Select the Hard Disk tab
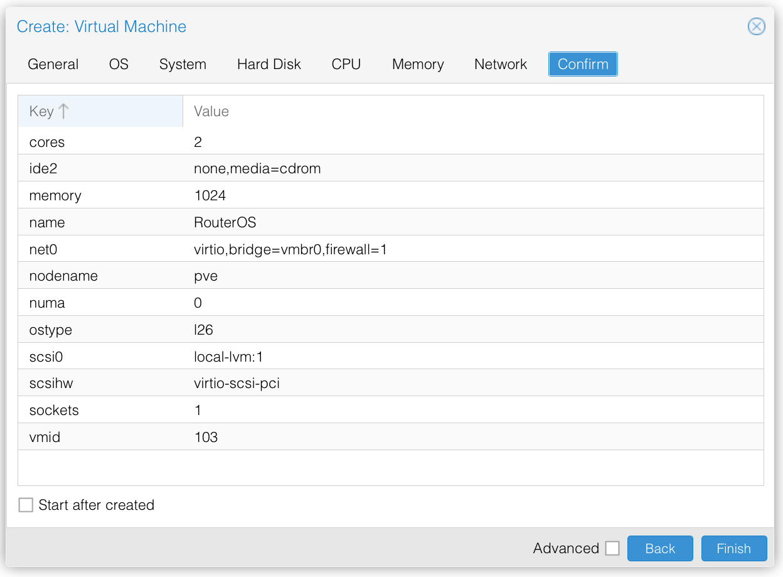The width and height of the screenshot is (783, 577). [269, 64]
